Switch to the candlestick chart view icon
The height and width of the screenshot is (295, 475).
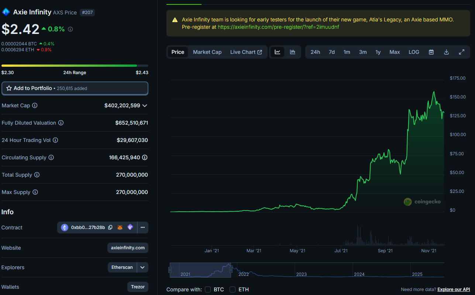click(293, 52)
